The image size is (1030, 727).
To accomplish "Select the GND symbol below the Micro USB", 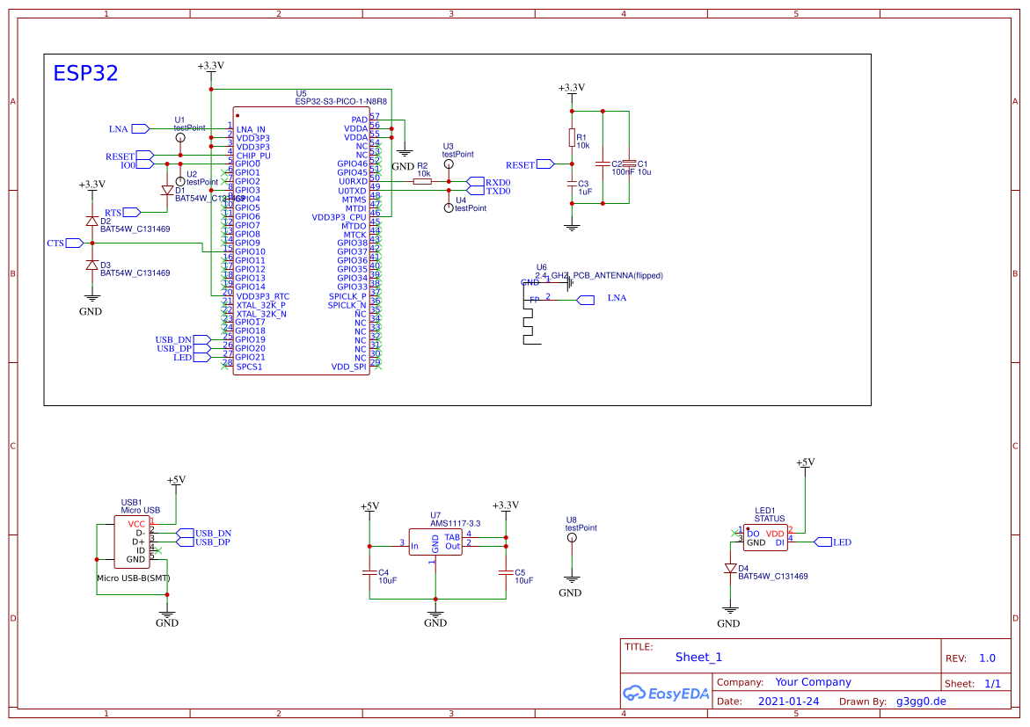I will click(x=167, y=616).
